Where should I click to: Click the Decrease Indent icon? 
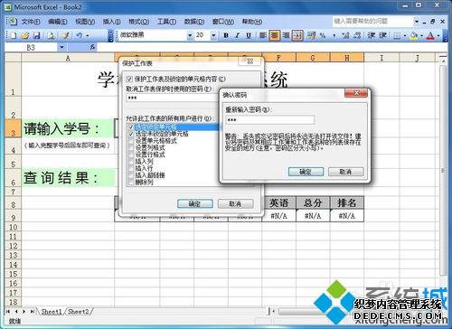tap(372, 35)
